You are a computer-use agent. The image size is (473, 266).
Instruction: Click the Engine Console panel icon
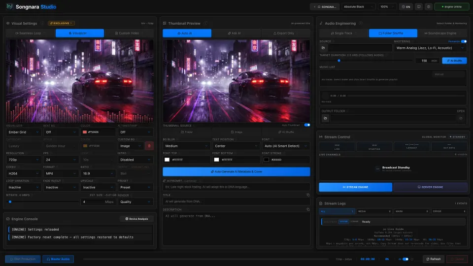tap(8, 219)
